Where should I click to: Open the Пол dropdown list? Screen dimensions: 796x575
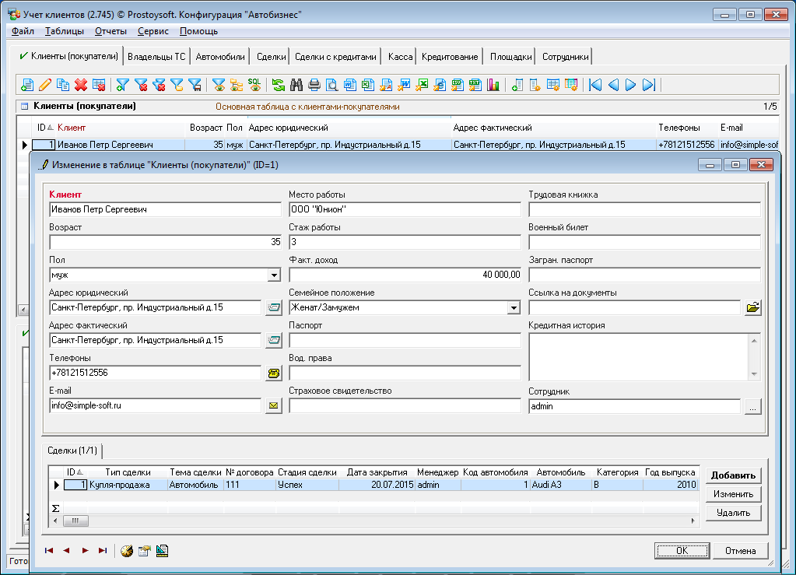(273, 275)
